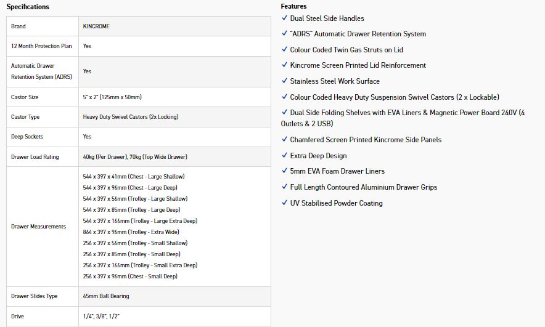
Task: Select the 45mm Ball Bearing value
Action: point(106,296)
